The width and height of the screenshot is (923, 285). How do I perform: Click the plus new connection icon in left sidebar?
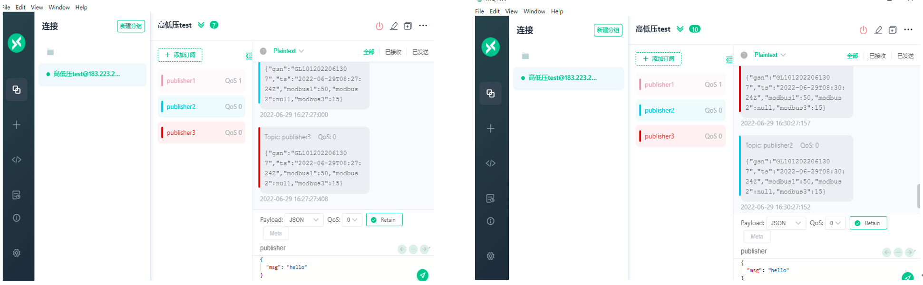pos(17,125)
